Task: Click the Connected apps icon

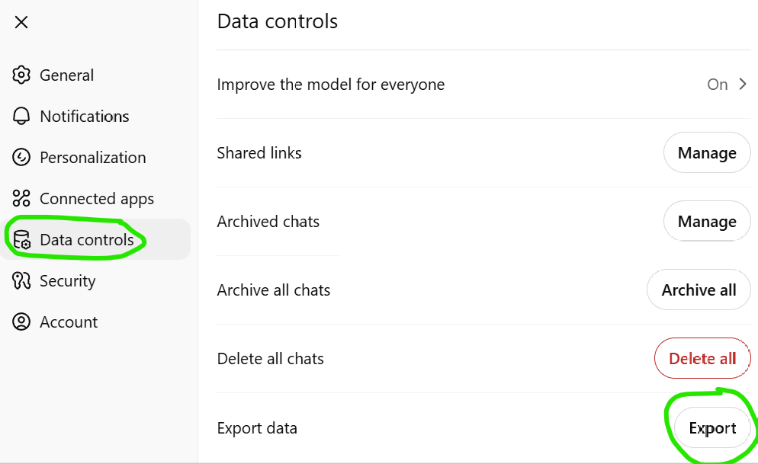Action: 21,198
